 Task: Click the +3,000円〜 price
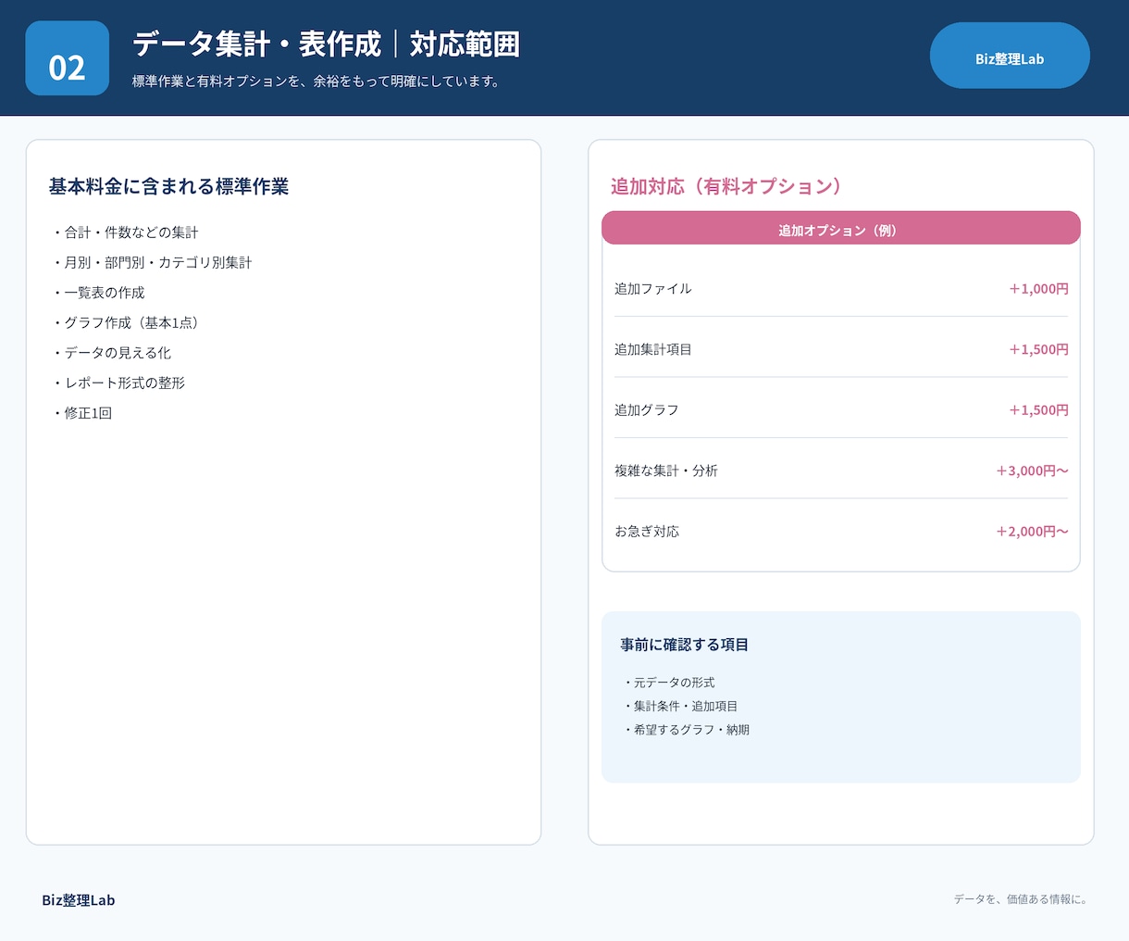tap(1032, 470)
